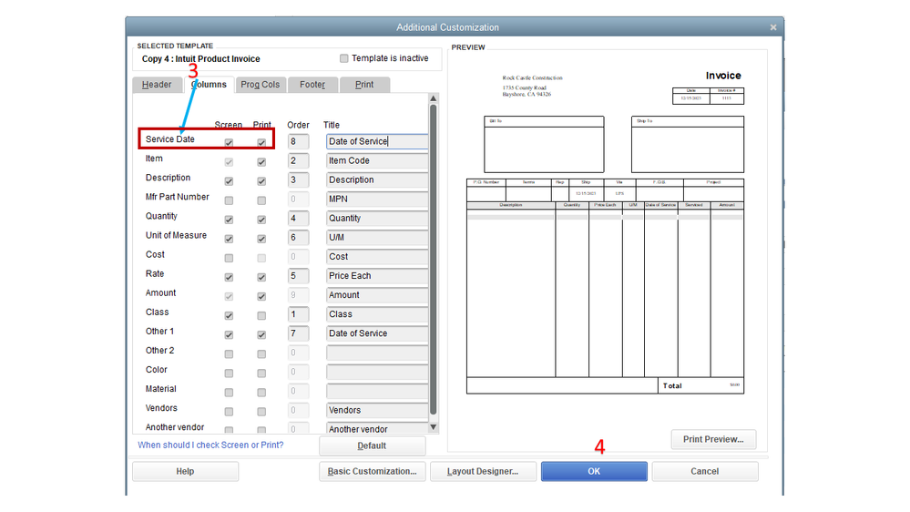Edit the Item order field
Viewport: 910px width, 512px height.
298,160
